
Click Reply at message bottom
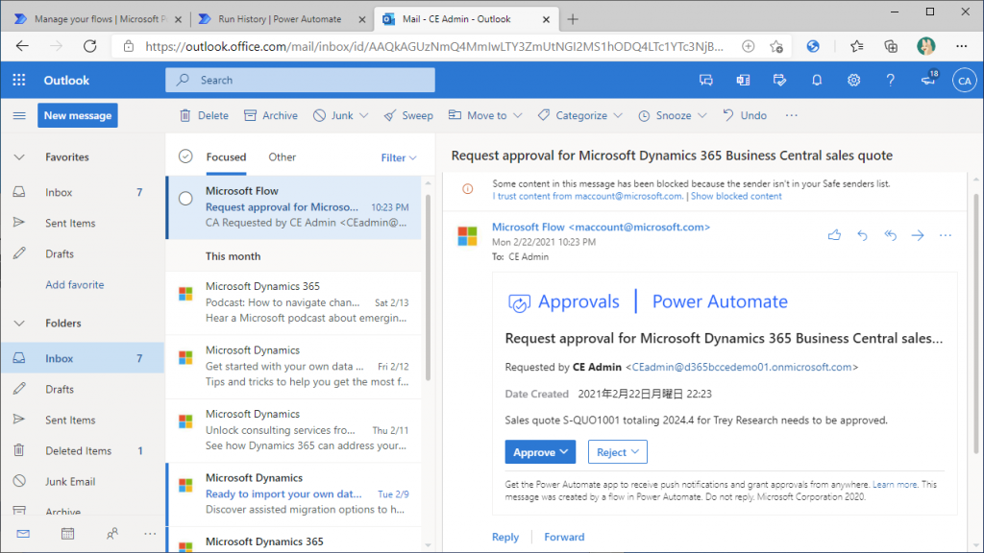coord(505,537)
